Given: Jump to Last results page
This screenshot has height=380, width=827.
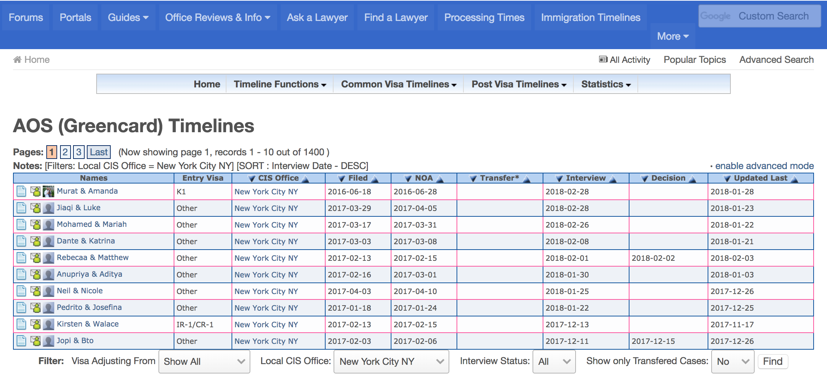Looking at the screenshot, I should pyautogui.click(x=99, y=152).
